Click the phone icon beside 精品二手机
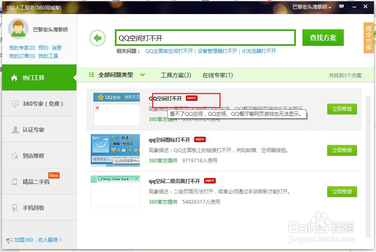376x252 pixels. (x=14, y=182)
